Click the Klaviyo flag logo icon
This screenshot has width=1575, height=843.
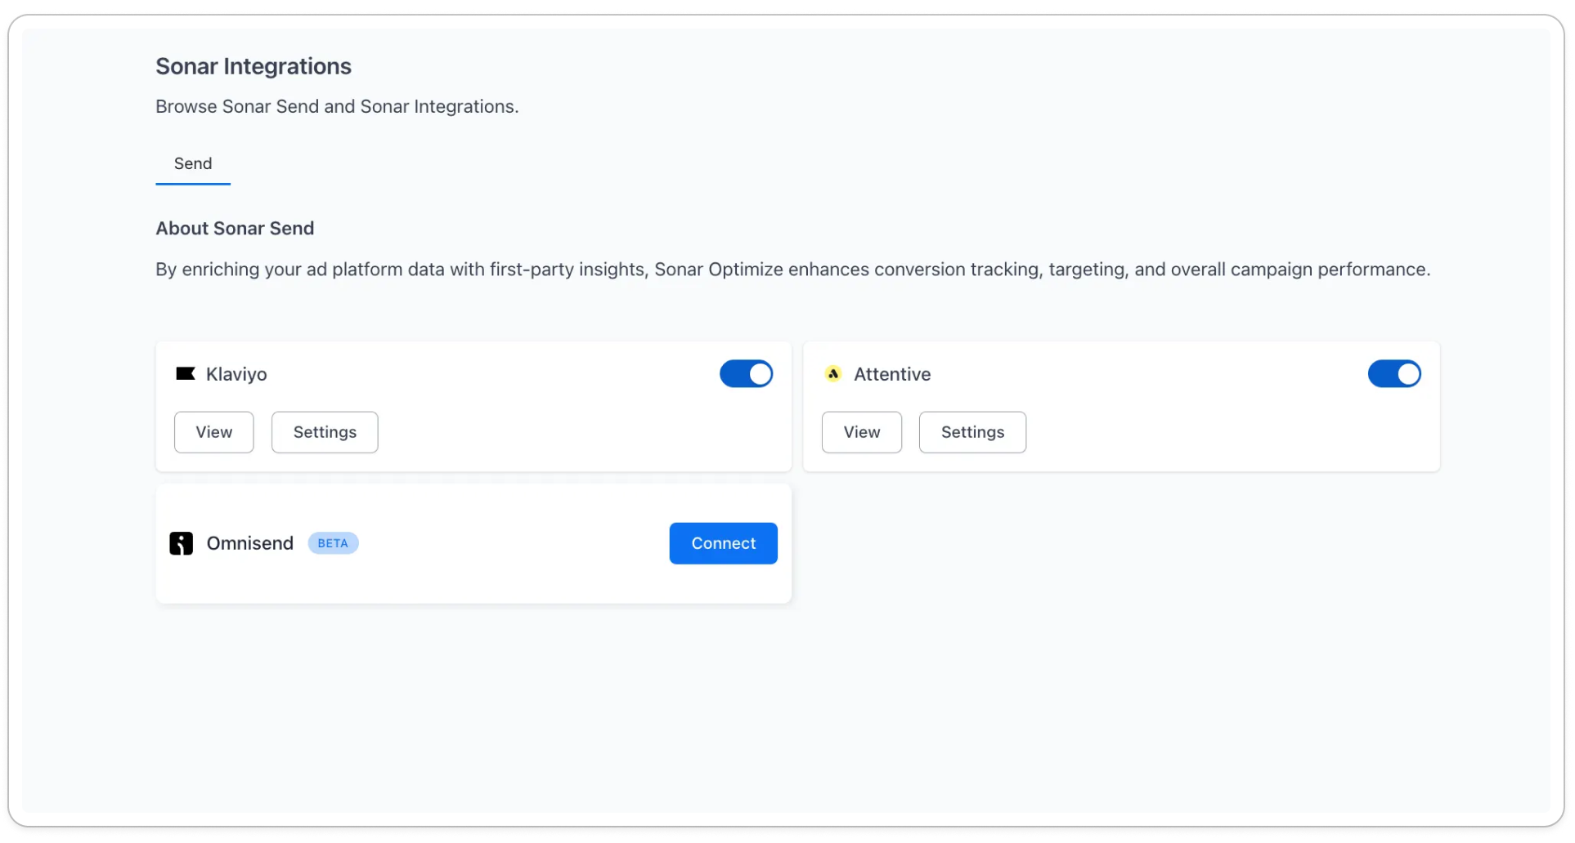[186, 374]
